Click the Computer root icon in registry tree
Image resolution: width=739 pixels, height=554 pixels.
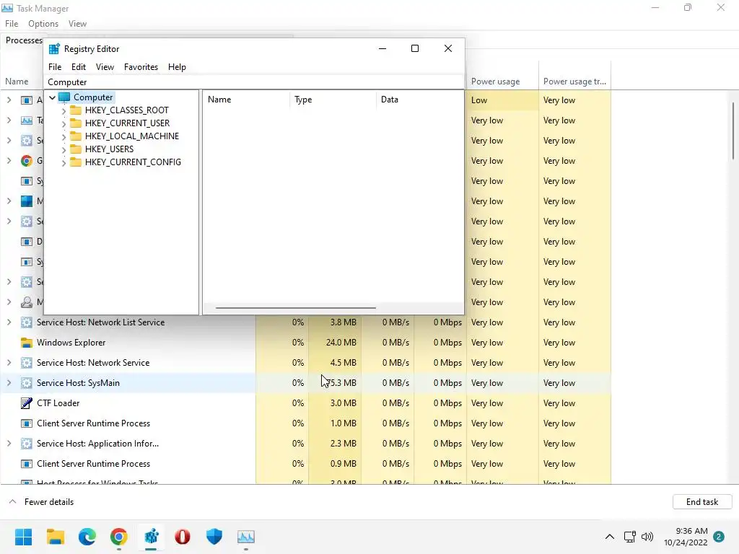point(64,97)
